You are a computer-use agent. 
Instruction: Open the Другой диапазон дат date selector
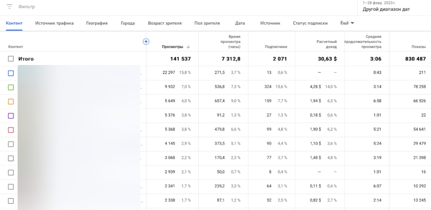tap(386, 9)
